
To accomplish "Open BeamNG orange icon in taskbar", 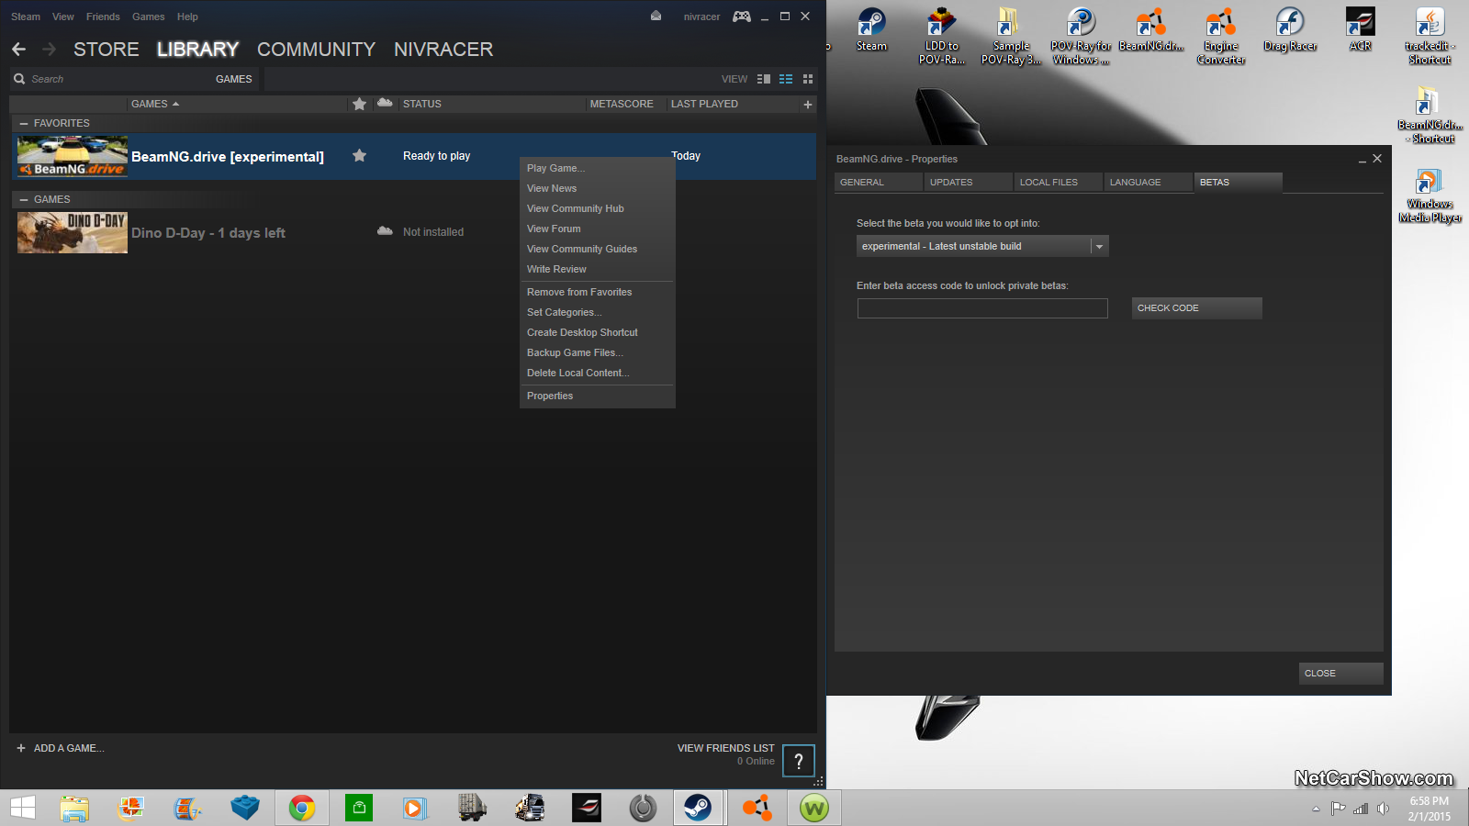I will pyautogui.click(x=757, y=808).
